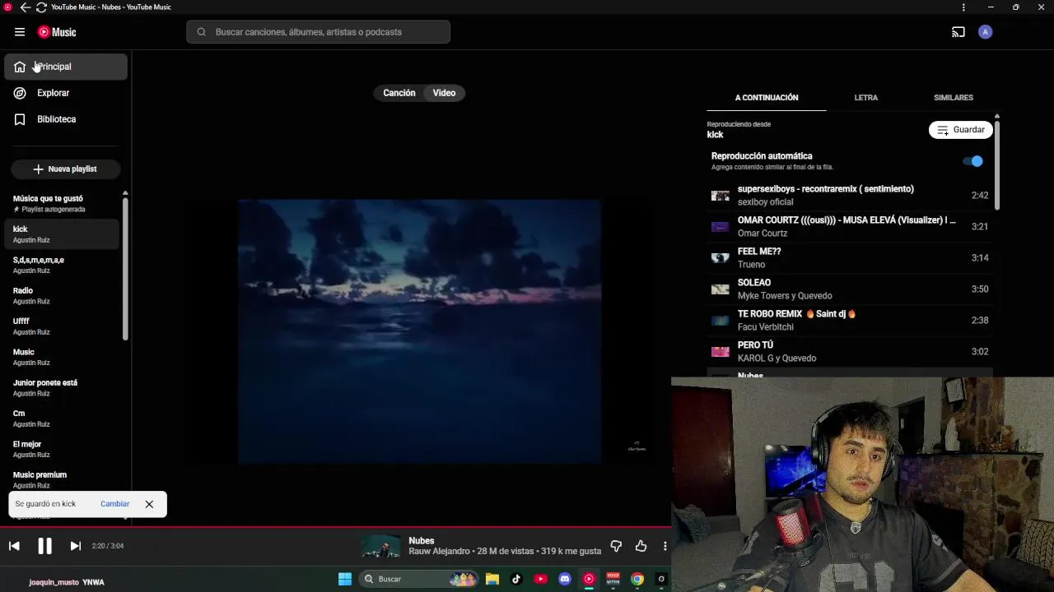Viewport: 1054px width, 592px height.
Task: Open the Windows Start menu
Action: (x=345, y=579)
